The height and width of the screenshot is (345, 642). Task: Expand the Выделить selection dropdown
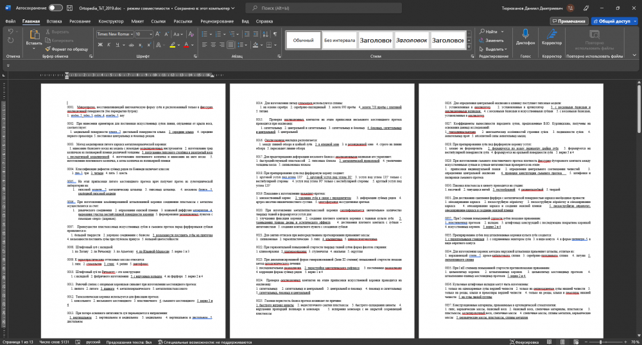tap(495, 49)
